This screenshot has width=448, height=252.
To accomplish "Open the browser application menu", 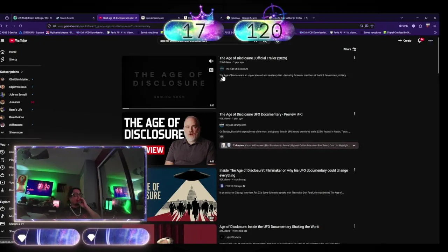I will (x=435, y=26).
